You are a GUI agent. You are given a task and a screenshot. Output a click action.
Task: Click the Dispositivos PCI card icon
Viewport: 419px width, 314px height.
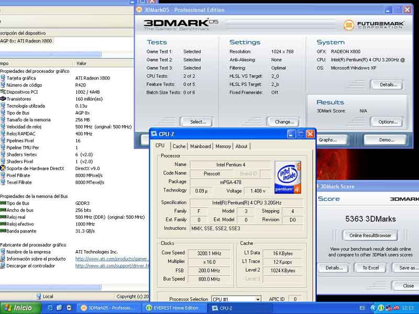coord(3,92)
